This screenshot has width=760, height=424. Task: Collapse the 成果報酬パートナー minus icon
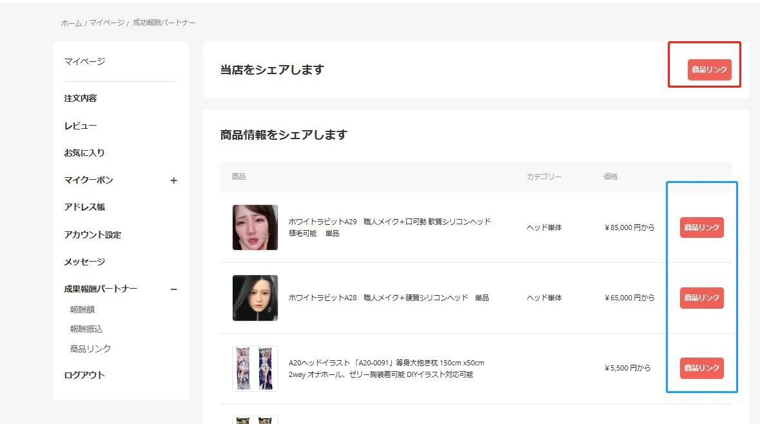click(x=173, y=289)
